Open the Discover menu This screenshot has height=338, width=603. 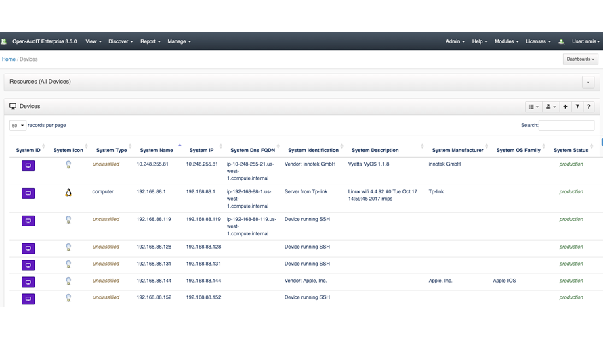pyautogui.click(x=121, y=42)
